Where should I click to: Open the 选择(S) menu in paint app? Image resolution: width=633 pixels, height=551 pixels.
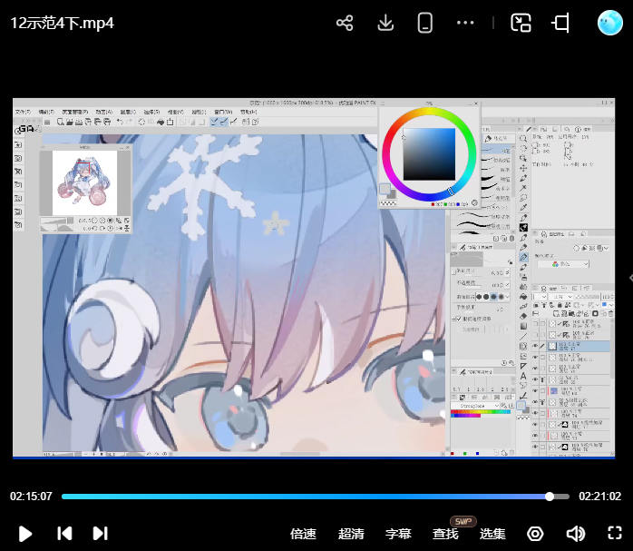[151, 112]
